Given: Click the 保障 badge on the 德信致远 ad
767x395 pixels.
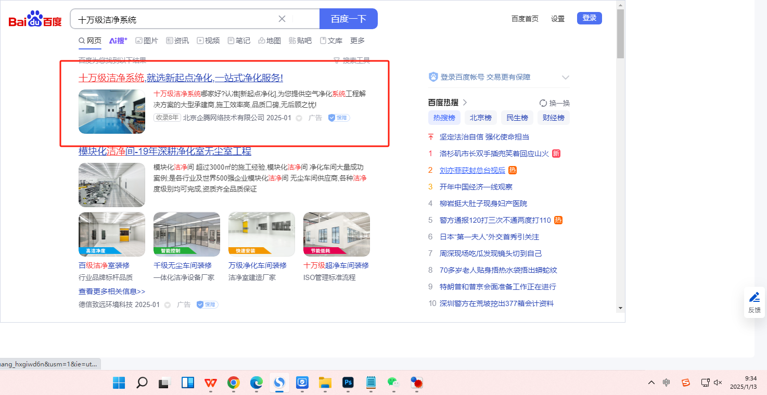Looking at the screenshot, I should 207,304.
